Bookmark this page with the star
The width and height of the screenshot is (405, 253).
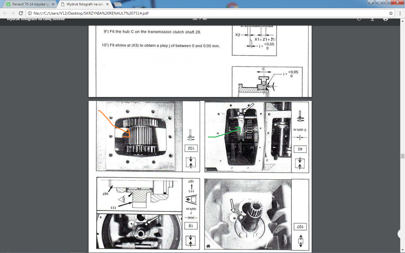pos(391,13)
